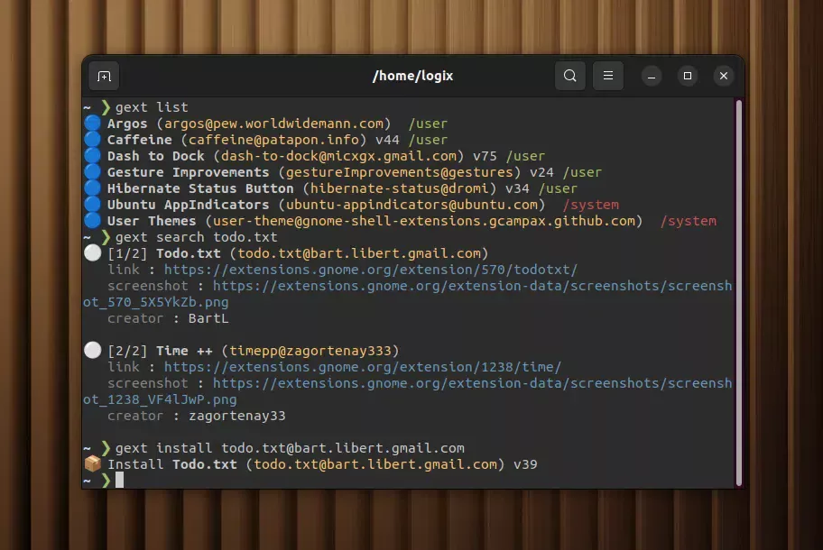
Task: Toggle the Caffeine extension status circle
Action: coord(92,140)
